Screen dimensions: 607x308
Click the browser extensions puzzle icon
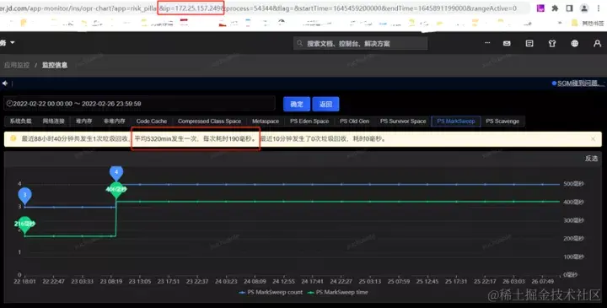click(555, 8)
